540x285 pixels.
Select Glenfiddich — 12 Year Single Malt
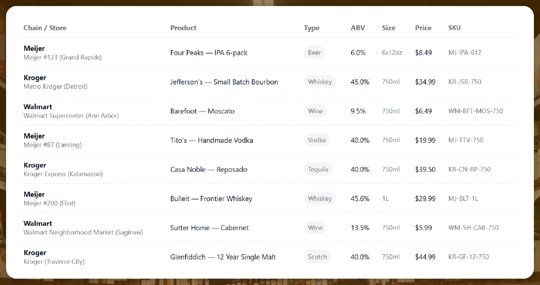tap(223, 257)
